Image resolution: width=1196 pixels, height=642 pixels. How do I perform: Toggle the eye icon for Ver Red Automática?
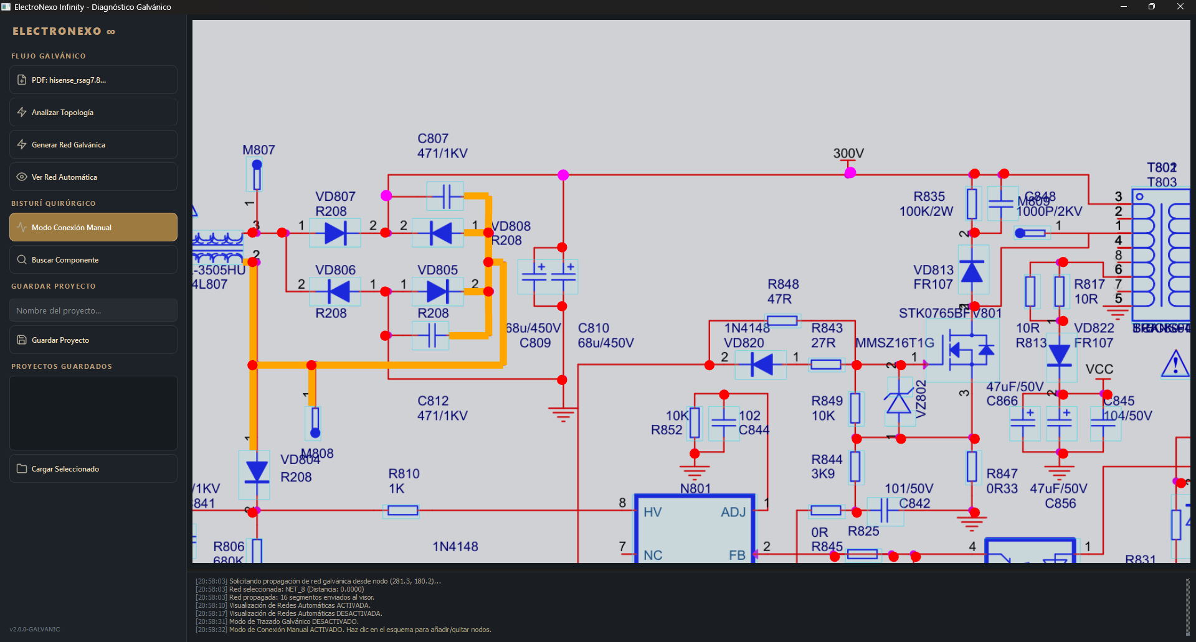(x=22, y=177)
